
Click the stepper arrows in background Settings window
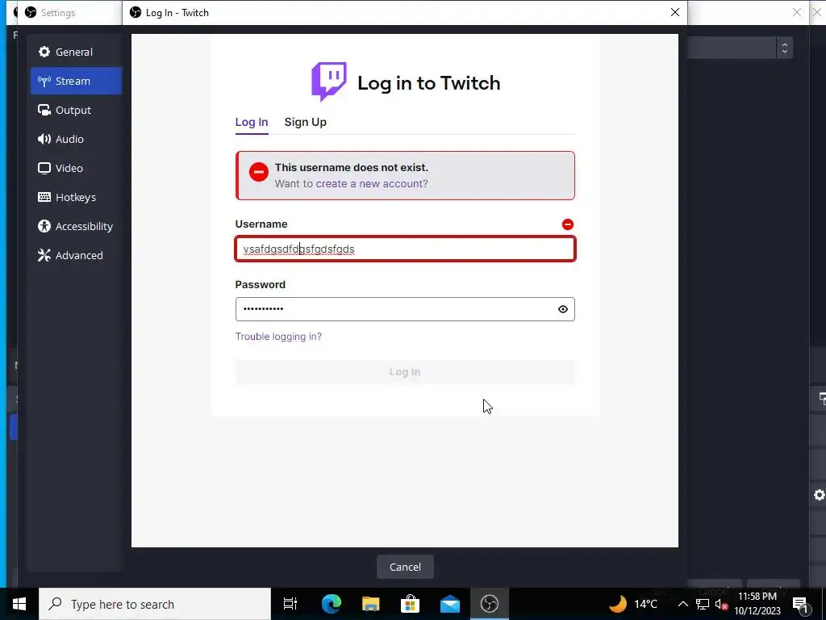point(784,48)
